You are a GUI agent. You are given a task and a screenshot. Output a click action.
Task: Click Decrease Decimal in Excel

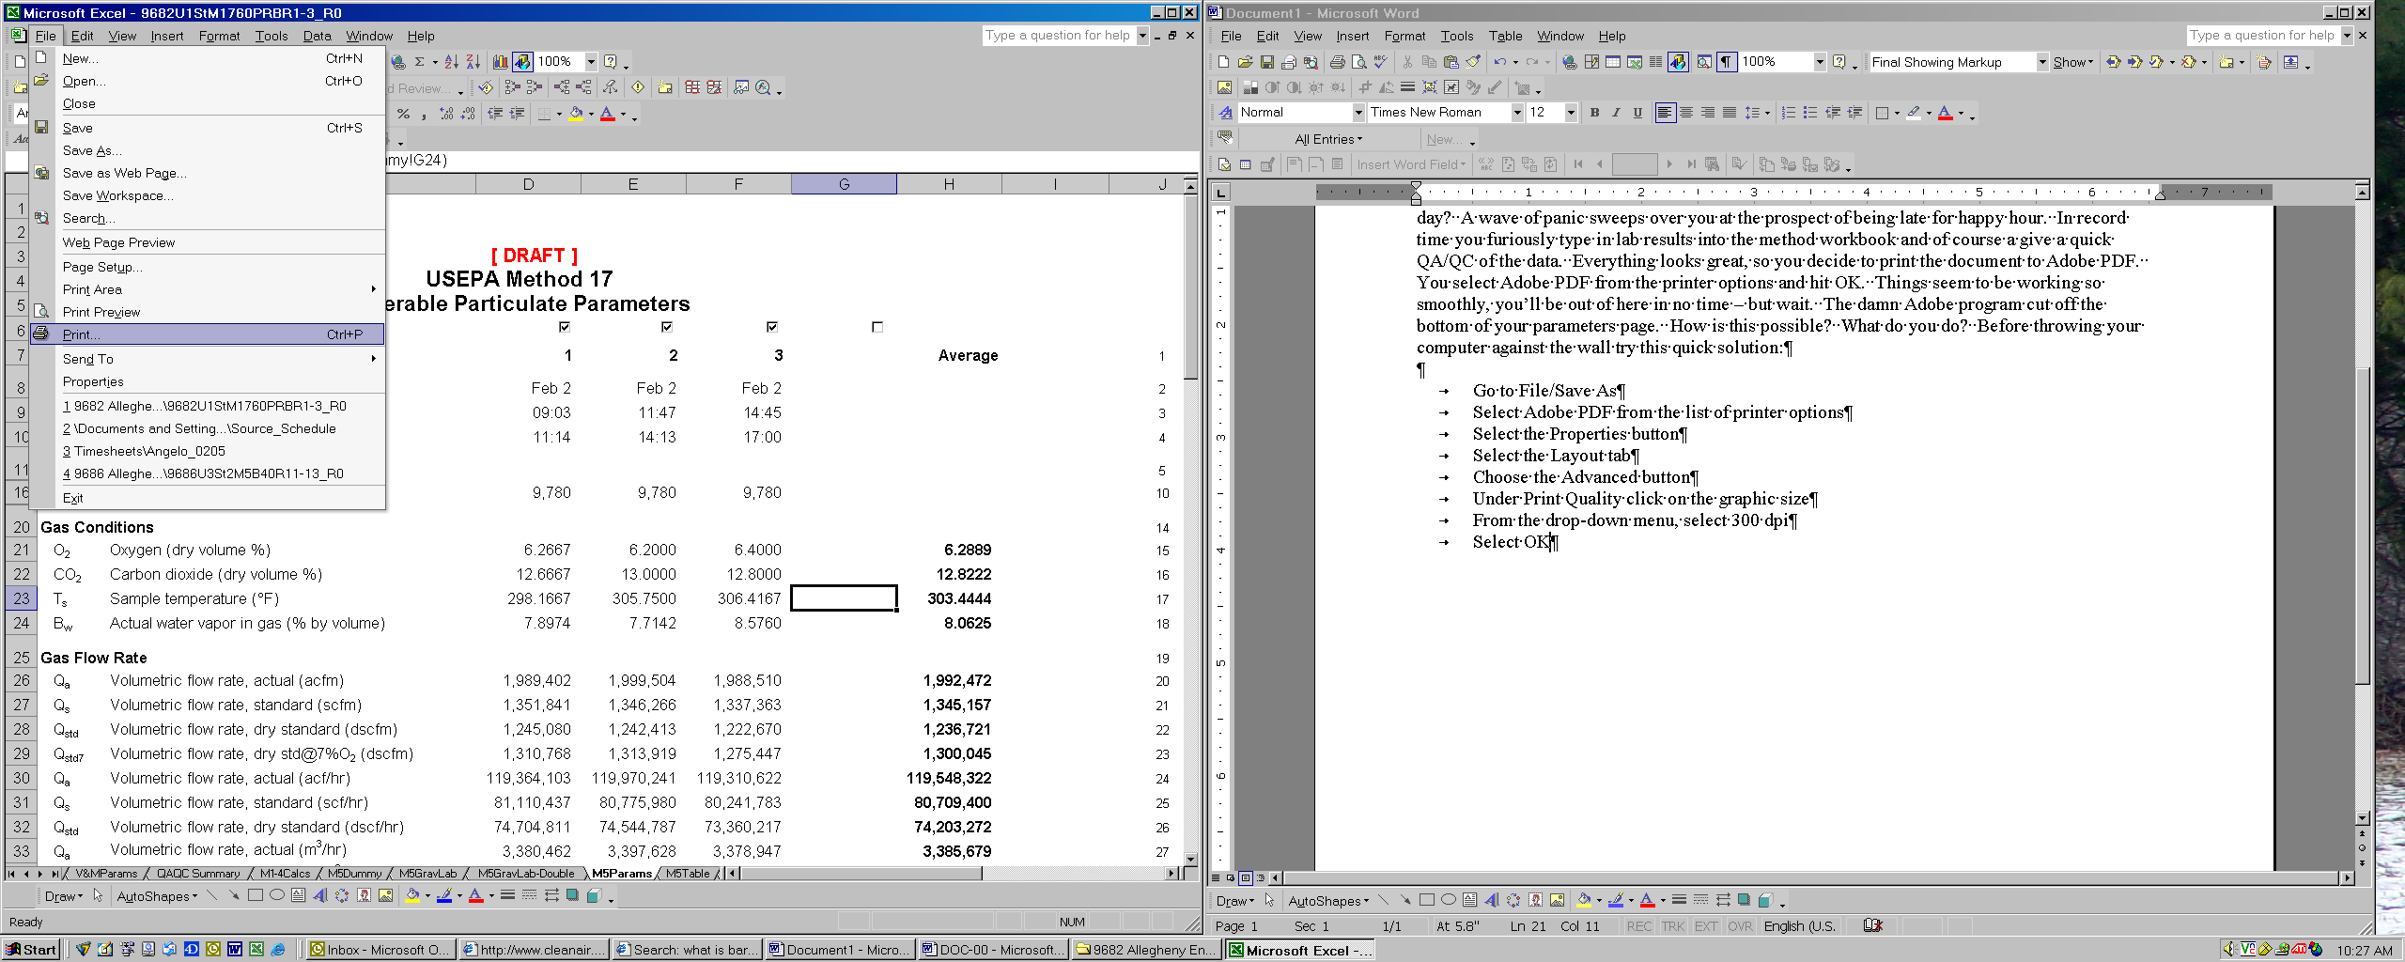467,114
